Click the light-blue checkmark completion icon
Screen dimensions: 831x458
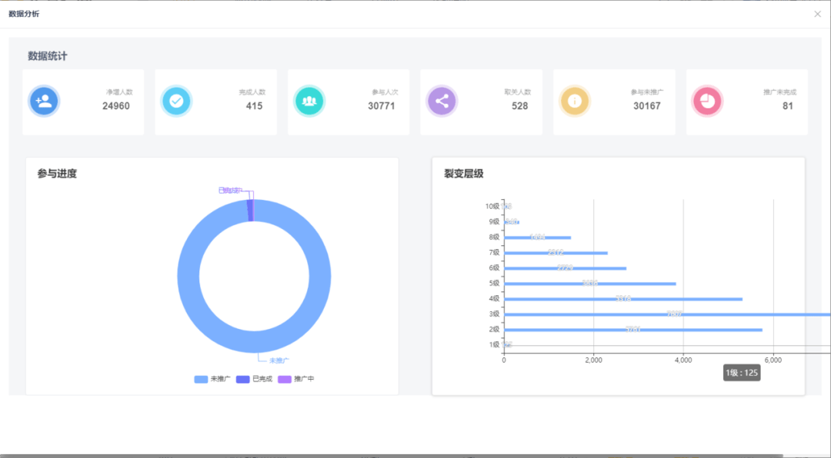click(176, 101)
